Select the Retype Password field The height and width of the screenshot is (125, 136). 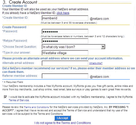coord(65,41)
